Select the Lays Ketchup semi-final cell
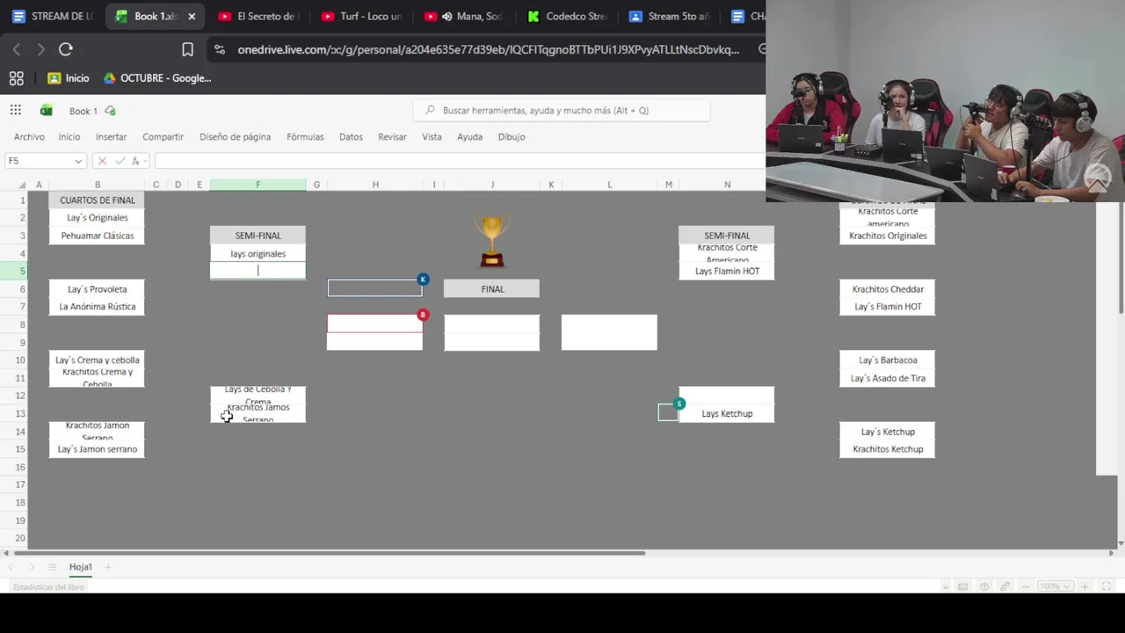Screen dimensions: 1125x633 point(727,413)
